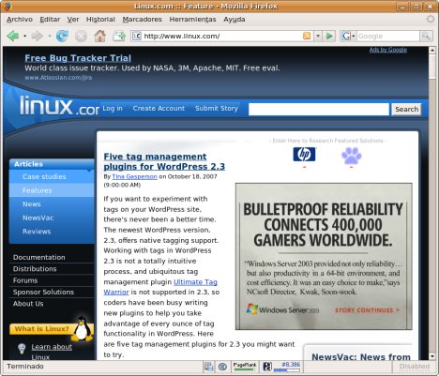Open the search engine selector dropdown
The height and width of the screenshot is (376, 439).
click(348, 37)
